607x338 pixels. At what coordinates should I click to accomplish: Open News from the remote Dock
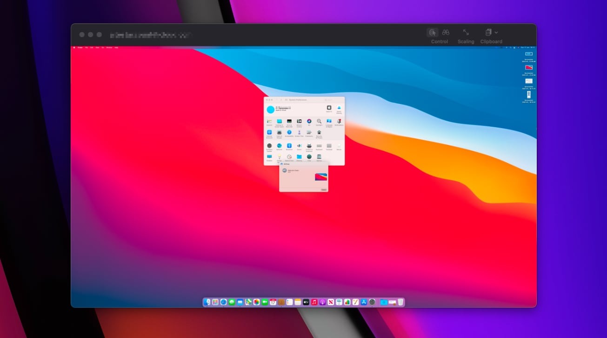click(331, 302)
